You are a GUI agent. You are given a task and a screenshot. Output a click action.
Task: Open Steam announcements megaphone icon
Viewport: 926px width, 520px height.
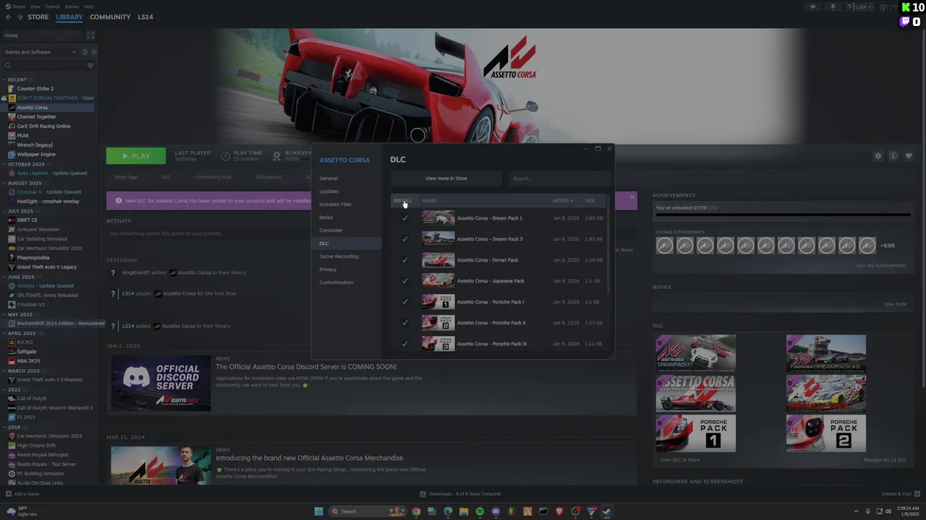tap(812, 6)
